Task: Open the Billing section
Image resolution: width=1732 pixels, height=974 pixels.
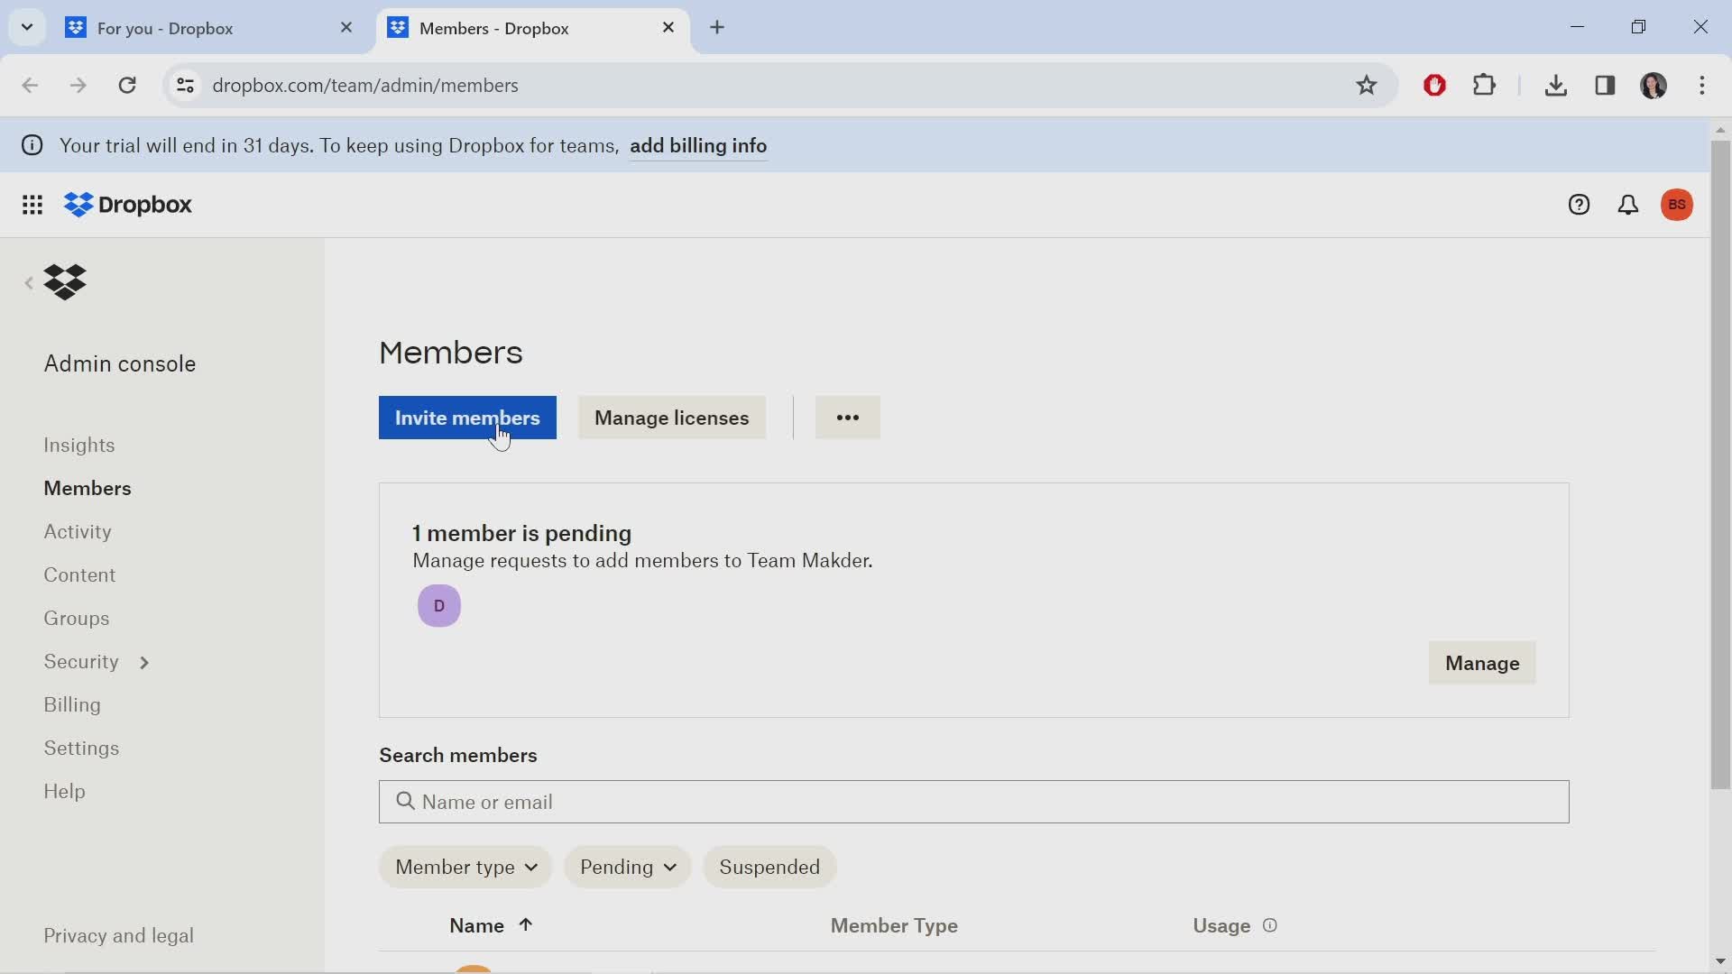Action: point(72,705)
